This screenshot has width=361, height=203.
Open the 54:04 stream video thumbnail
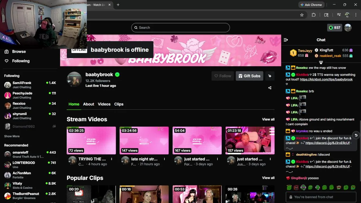(197, 140)
